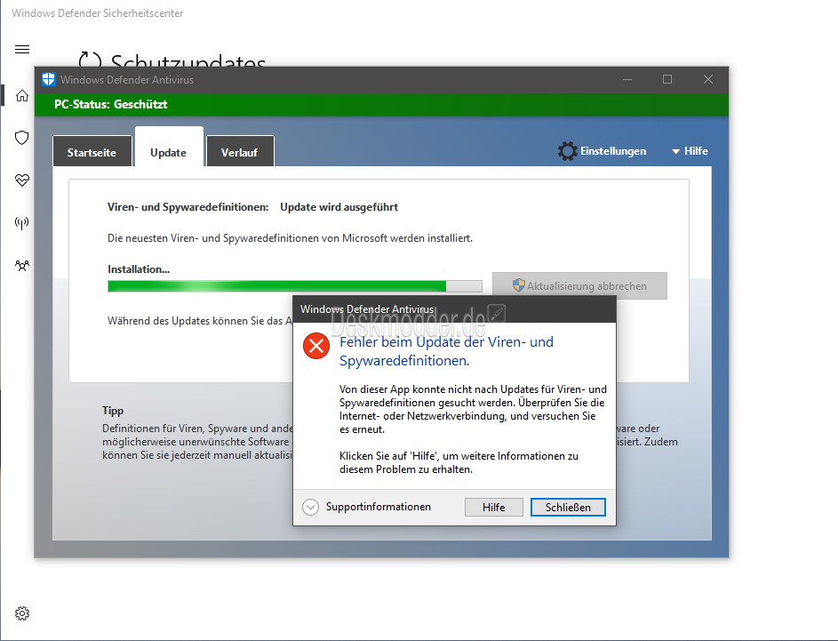Click the Schutzupdates refresh icon
Viewport: 838px width, 641px height.
point(90,60)
